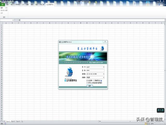Image resolution: width=166 pixels, height=125 pixels.
Task: Open the 文件 File tab
Action: (x=2, y=5)
